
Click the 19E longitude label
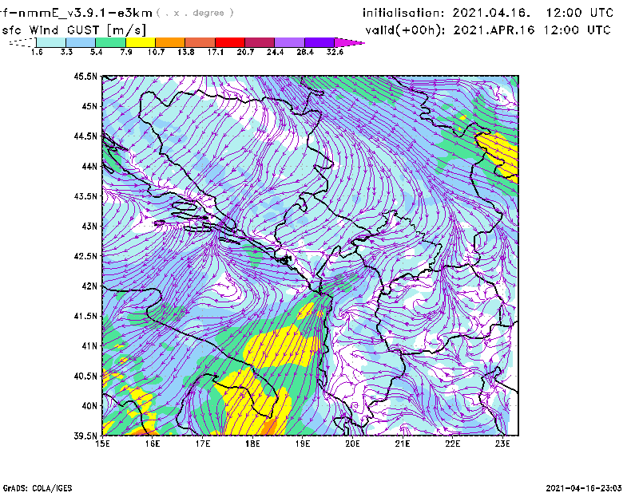pos(303,444)
